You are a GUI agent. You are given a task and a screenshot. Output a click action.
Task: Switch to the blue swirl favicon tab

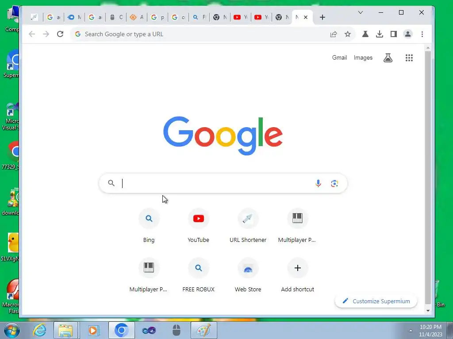pyautogui.click(x=74, y=17)
